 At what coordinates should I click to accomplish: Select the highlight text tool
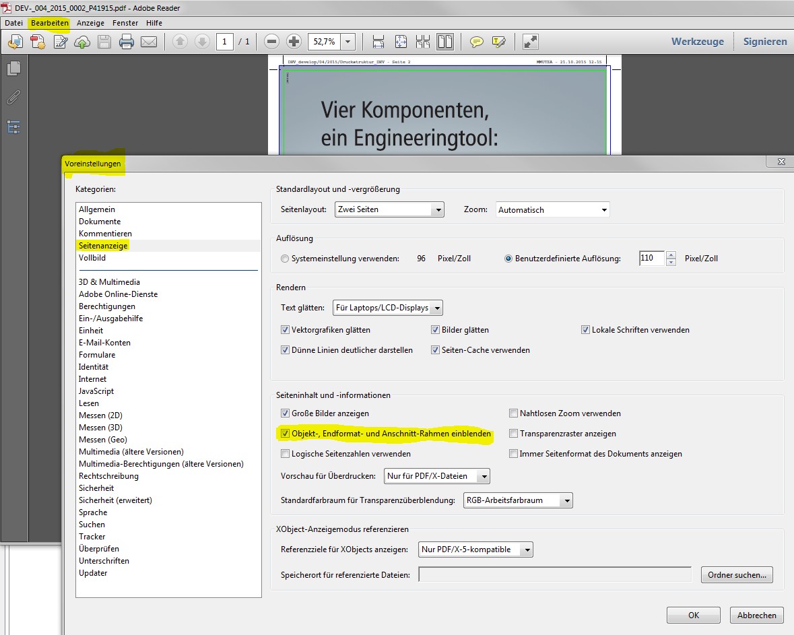(498, 42)
